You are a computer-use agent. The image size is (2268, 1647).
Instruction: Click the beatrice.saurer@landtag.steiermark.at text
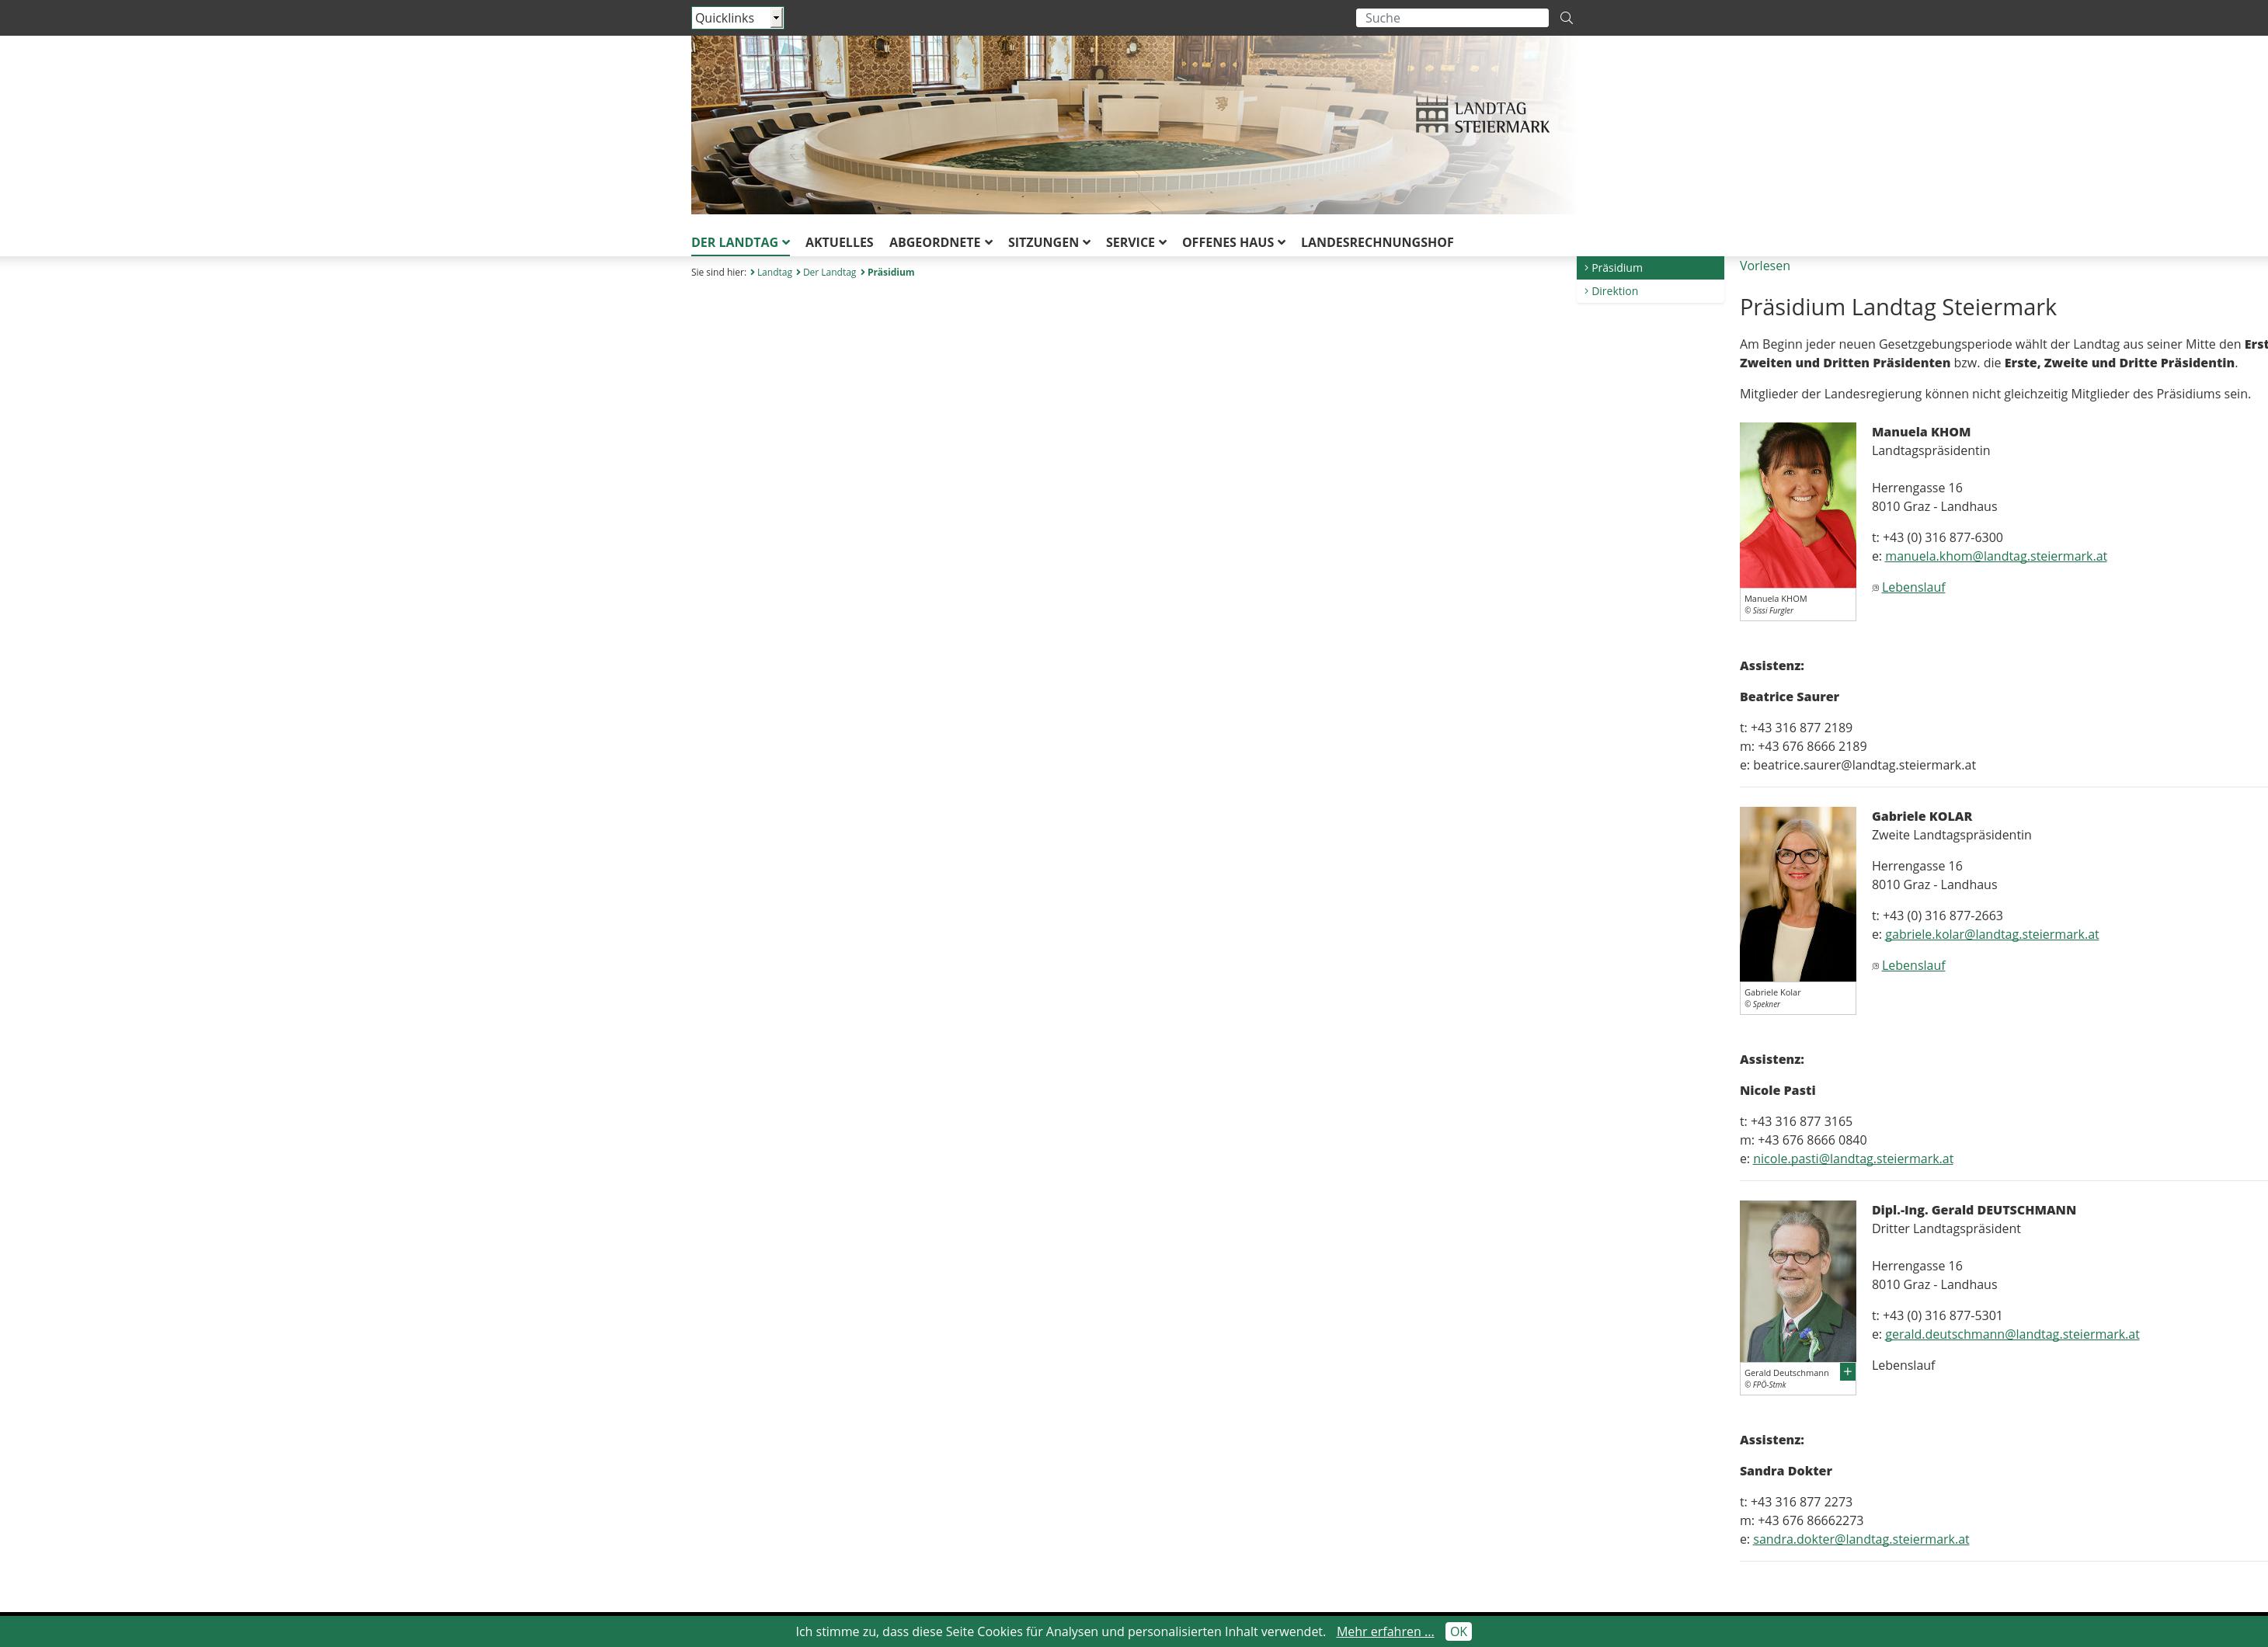[x=1864, y=765]
